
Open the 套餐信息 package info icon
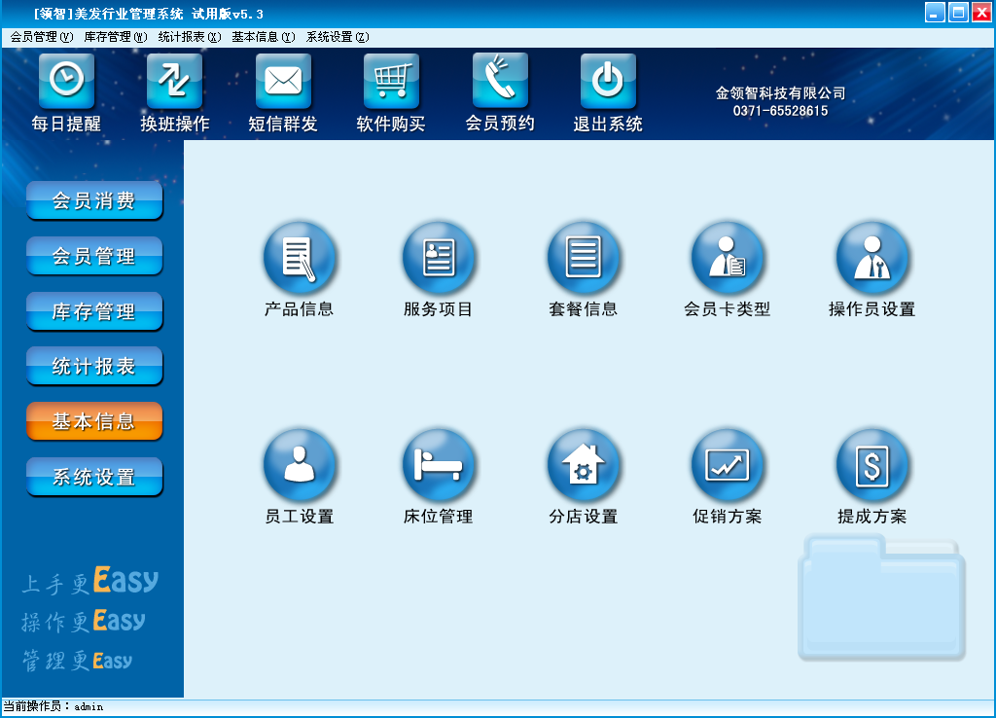(x=583, y=259)
